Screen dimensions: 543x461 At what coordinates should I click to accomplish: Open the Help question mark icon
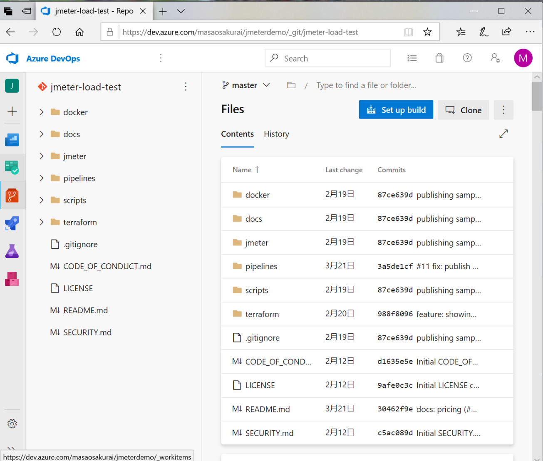pyautogui.click(x=467, y=58)
